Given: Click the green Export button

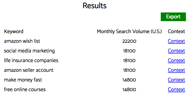Looking at the screenshot, I should 173,17.
